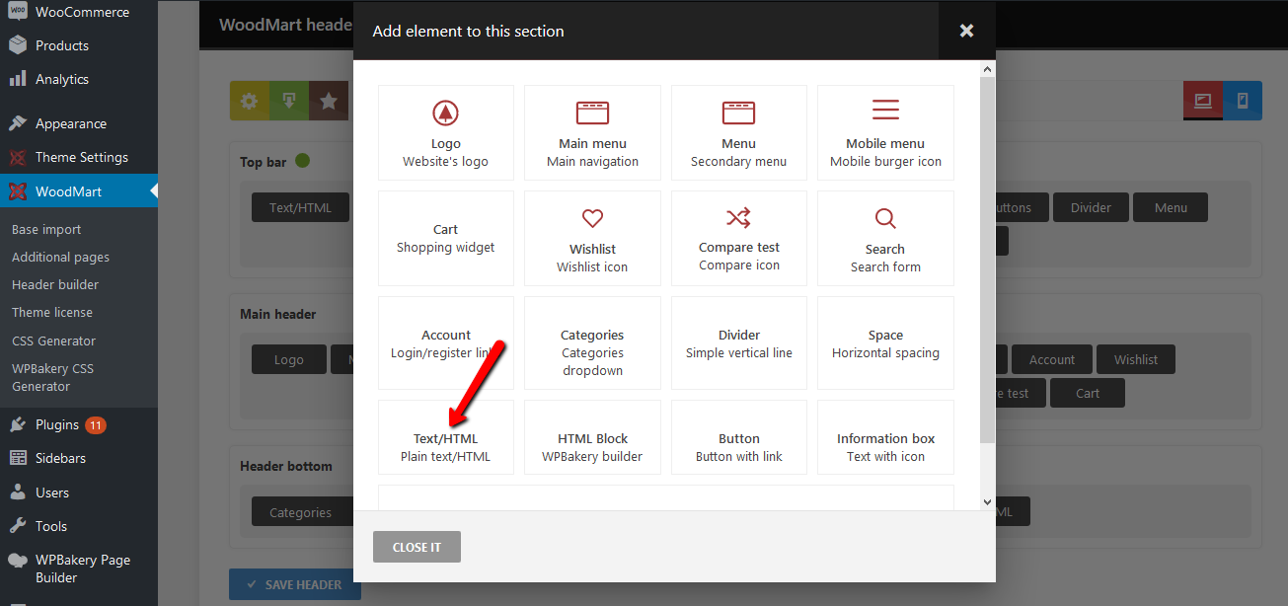Click the Plugins plug icon
The image size is (1288, 606).
[18, 424]
